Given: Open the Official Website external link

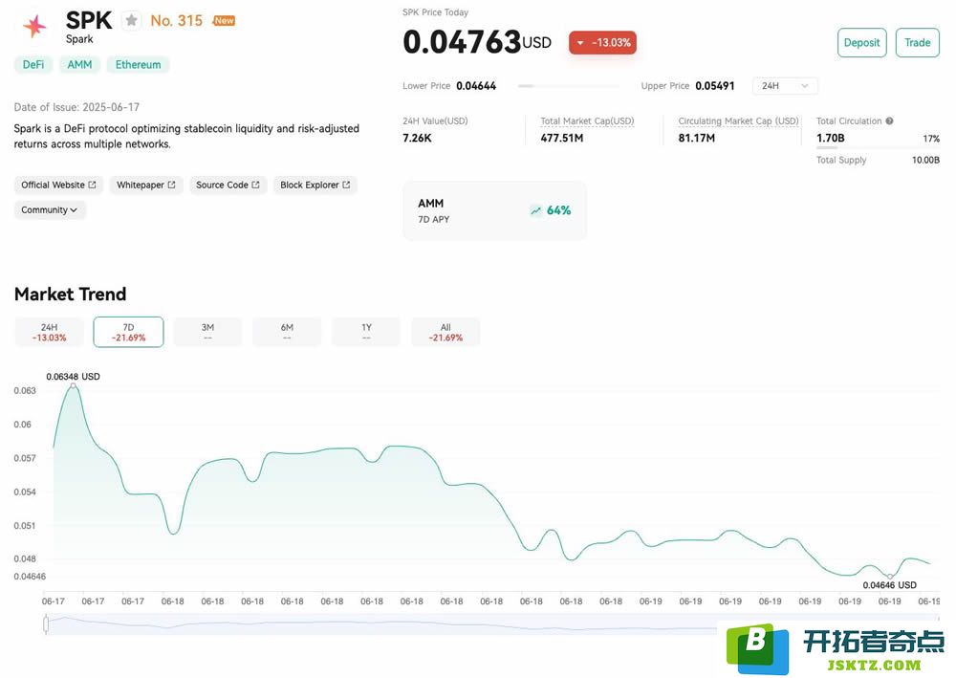Looking at the screenshot, I should 58,185.
